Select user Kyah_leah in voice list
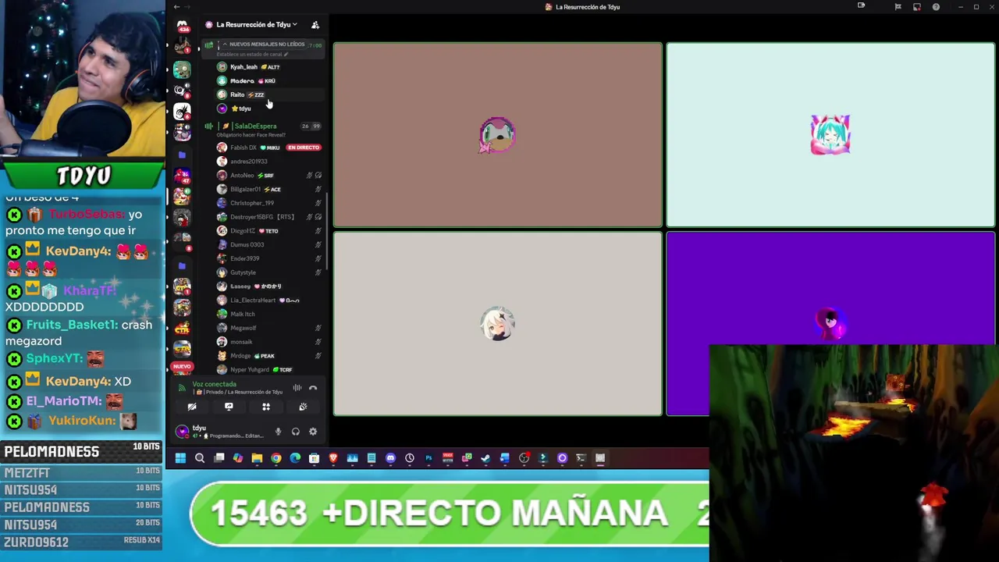The height and width of the screenshot is (562, 999). click(x=244, y=67)
